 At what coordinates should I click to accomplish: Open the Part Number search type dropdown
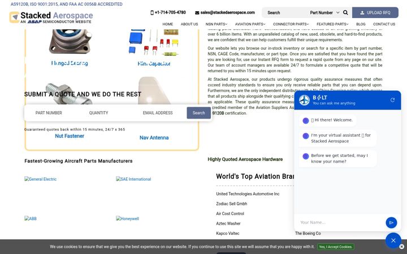tap(324, 12)
